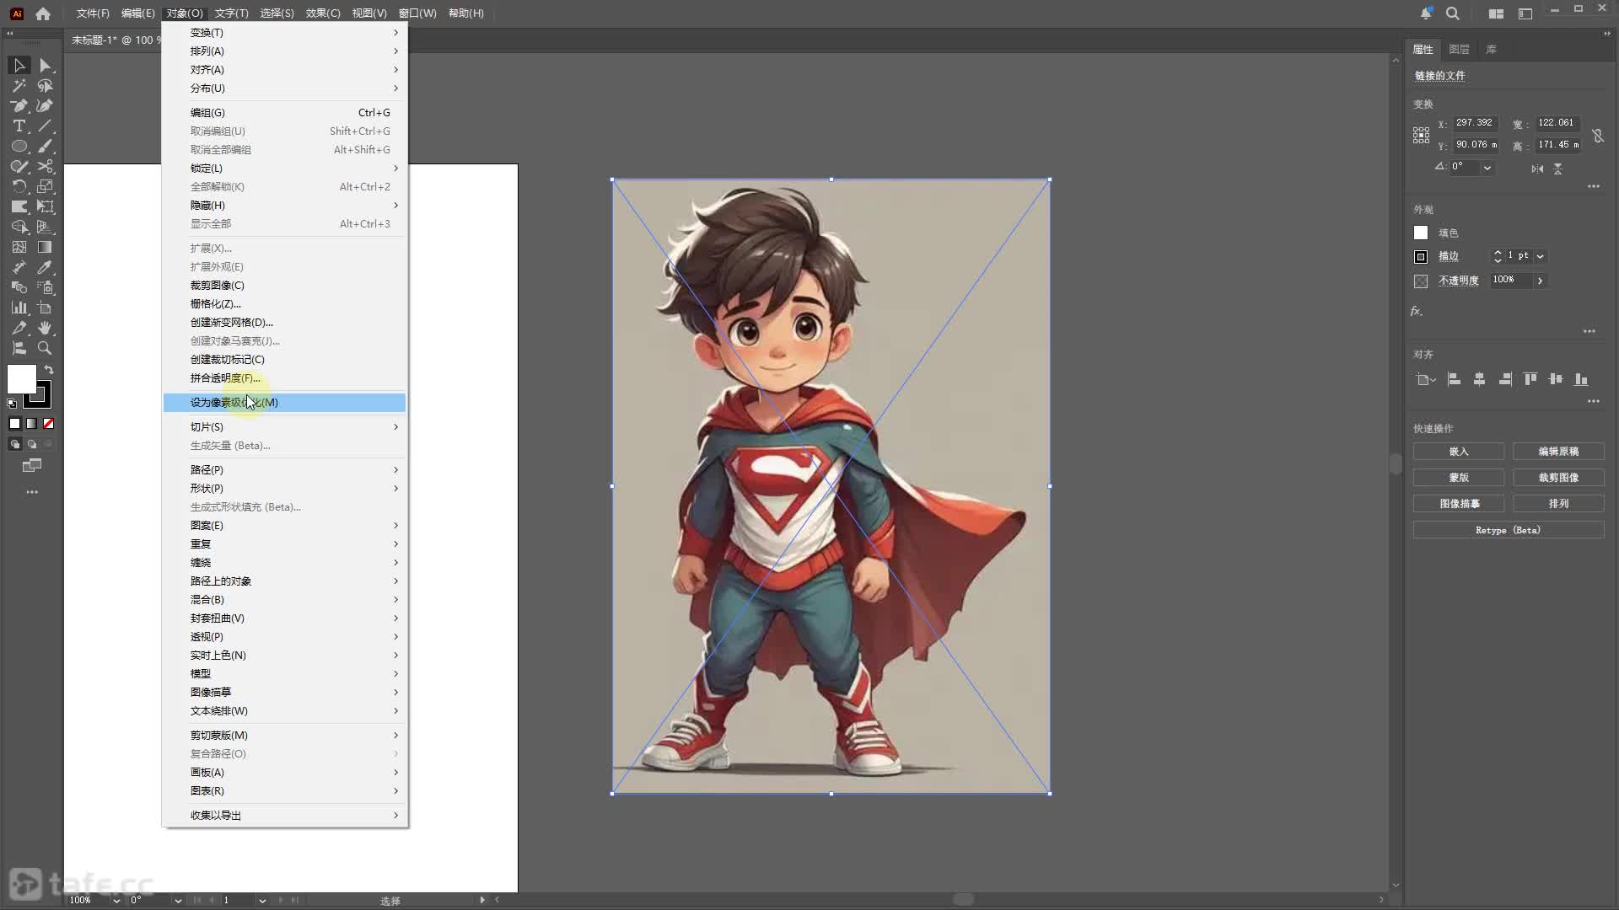
Task: Pick the Scissors tool
Action: 46,167
